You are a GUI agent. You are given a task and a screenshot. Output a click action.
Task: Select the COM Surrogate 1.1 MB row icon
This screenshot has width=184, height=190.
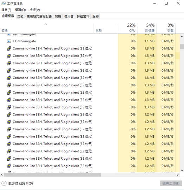tap(9, 41)
